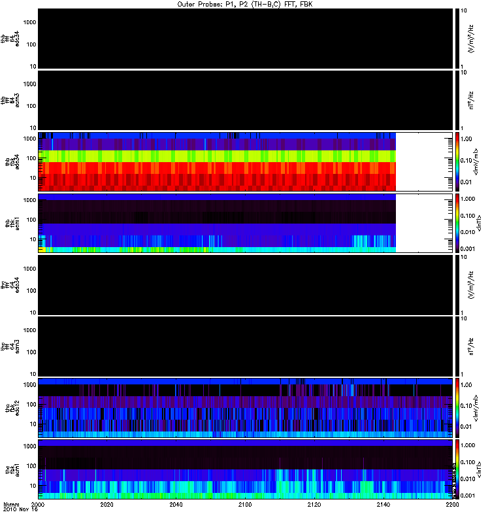Click the "thc fbk edc12" y-axis title
The height and width of the screenshot is (523, 490).
coord(12,407)
